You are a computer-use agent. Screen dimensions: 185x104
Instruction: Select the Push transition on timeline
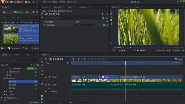tap(110, 77)
